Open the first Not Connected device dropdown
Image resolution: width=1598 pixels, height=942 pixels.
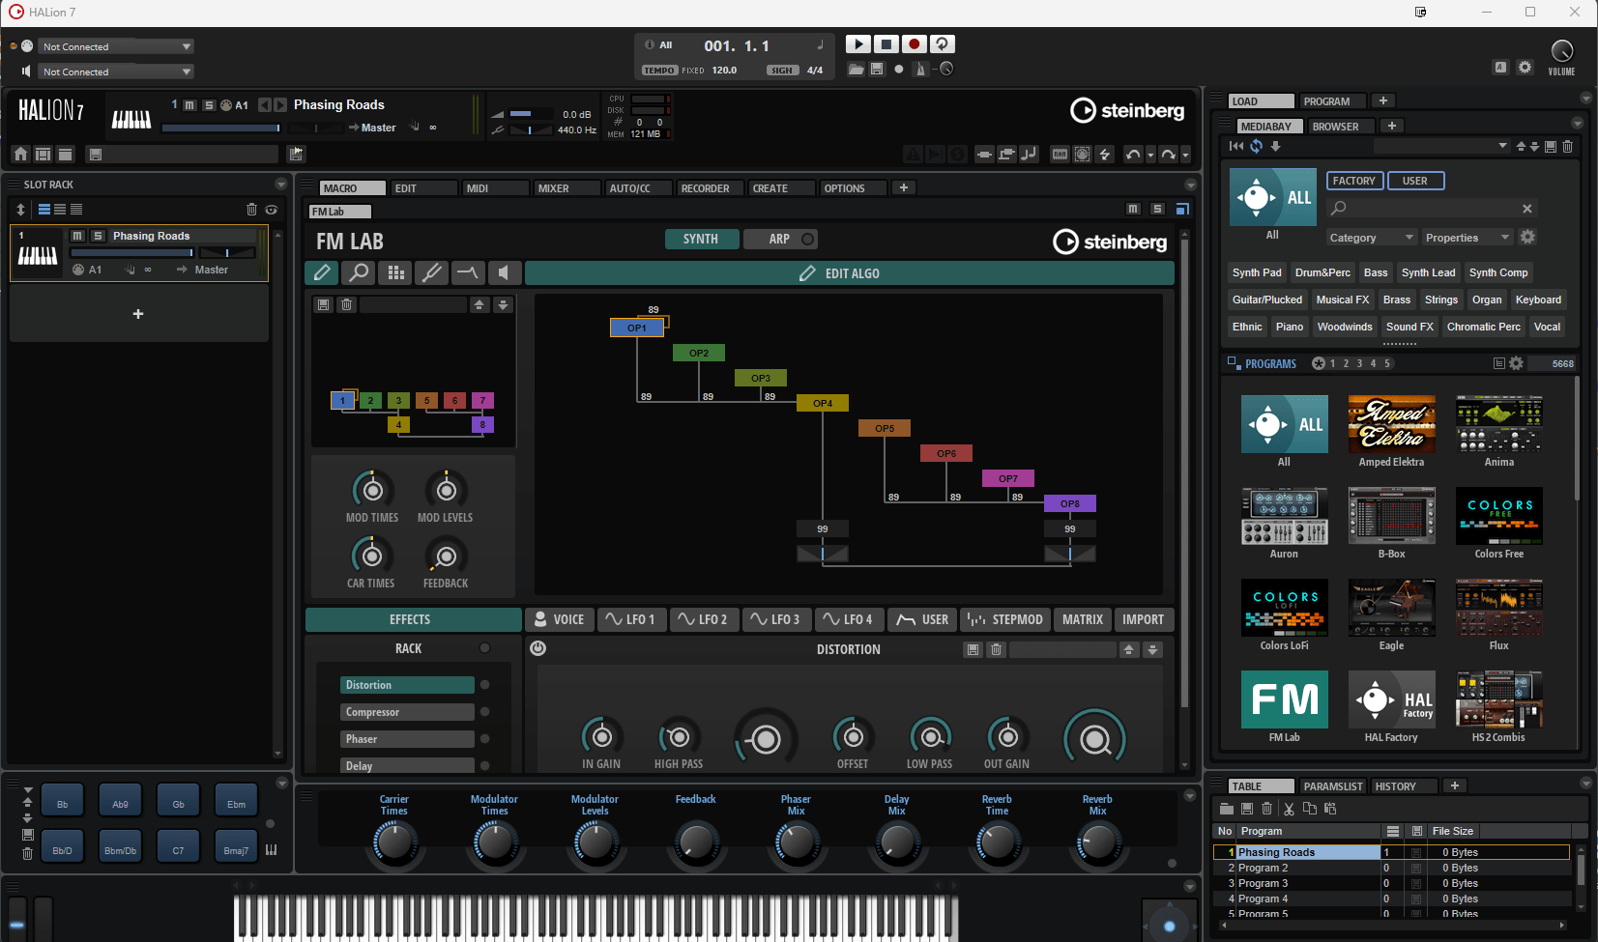click(116, 46)
